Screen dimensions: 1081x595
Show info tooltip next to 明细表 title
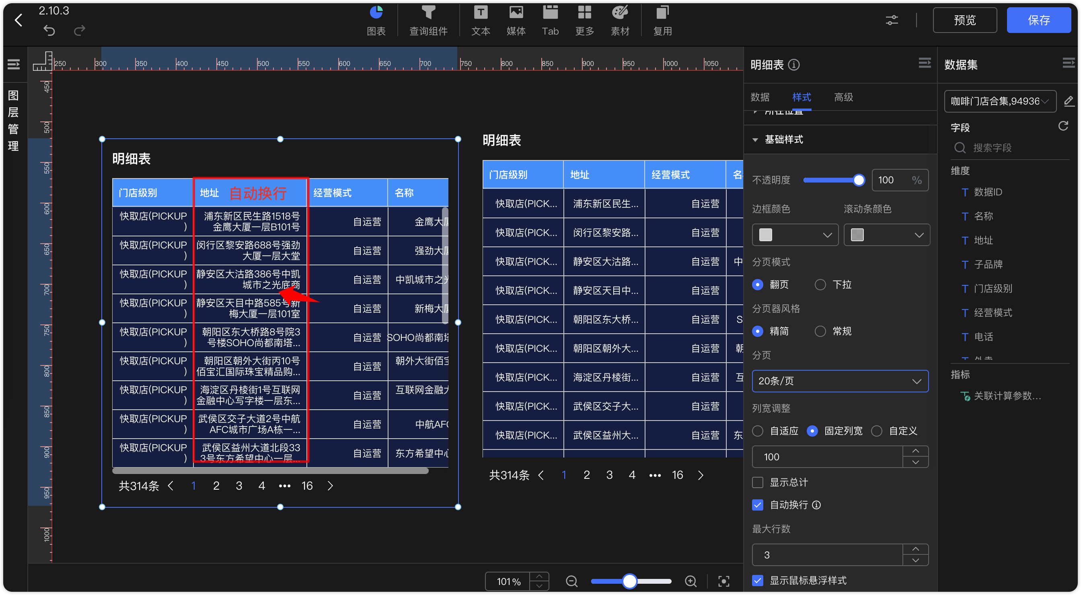coord(793,65)
